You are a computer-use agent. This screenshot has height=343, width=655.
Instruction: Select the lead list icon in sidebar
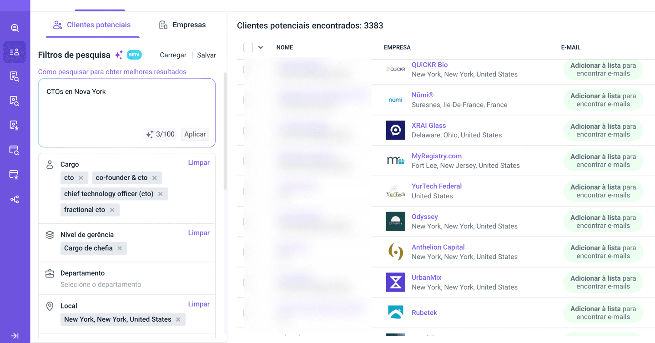click(x=15, y=52)
